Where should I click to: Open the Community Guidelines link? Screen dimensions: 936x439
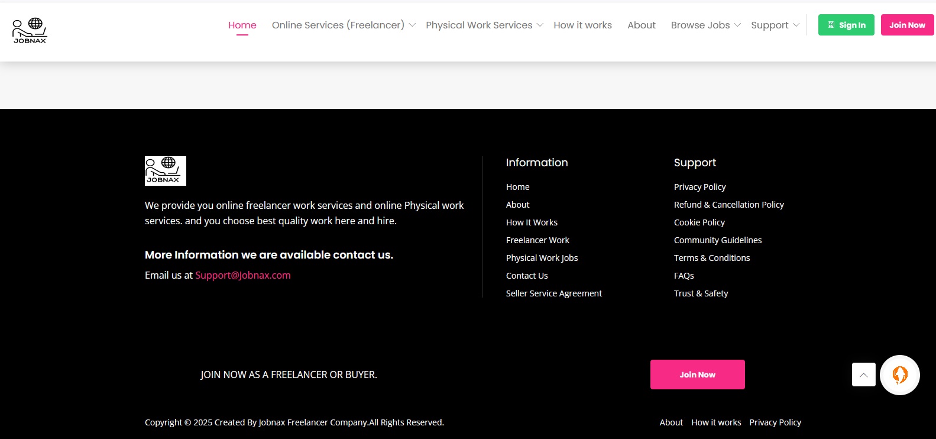coord(718,240)
